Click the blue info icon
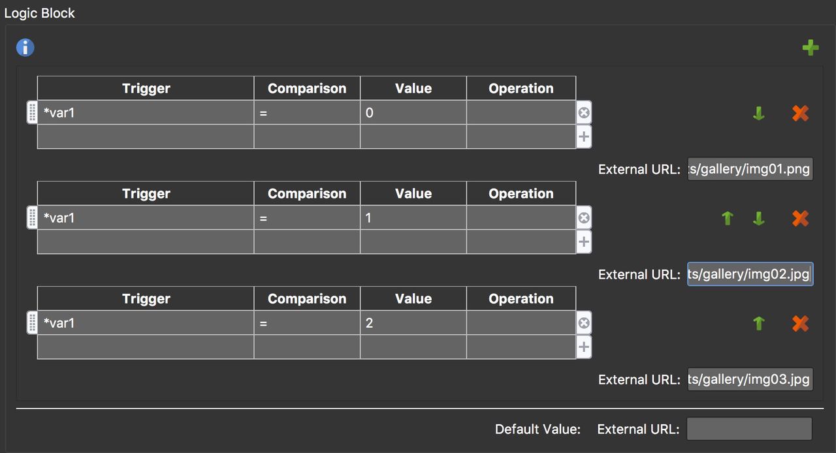The width and height of the screenshot is (836, 453). click(25, 47)
